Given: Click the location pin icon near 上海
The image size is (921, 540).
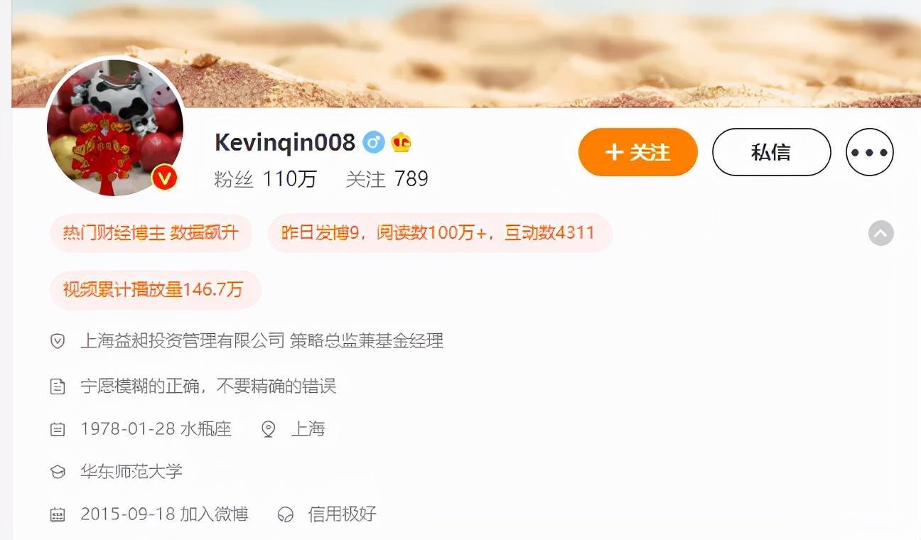Looking at the screenshot, I should (x=268, y=429).
